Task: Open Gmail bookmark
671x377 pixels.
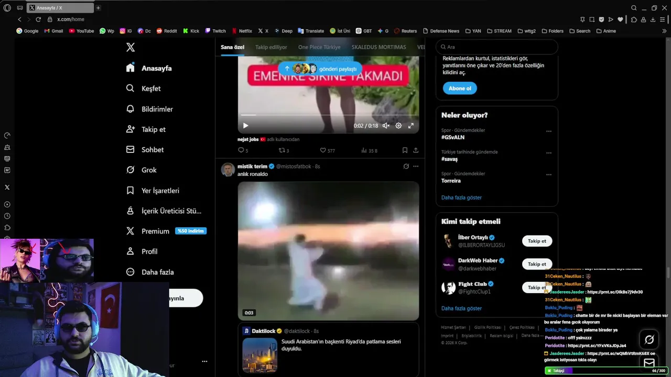Action: tap(54, 31)
